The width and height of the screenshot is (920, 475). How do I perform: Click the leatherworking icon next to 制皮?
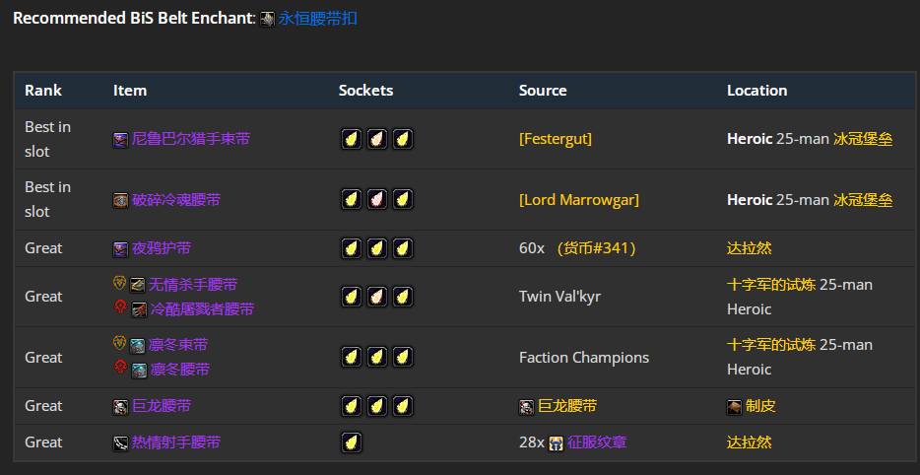pyautogui.click(x=735, y=406)
